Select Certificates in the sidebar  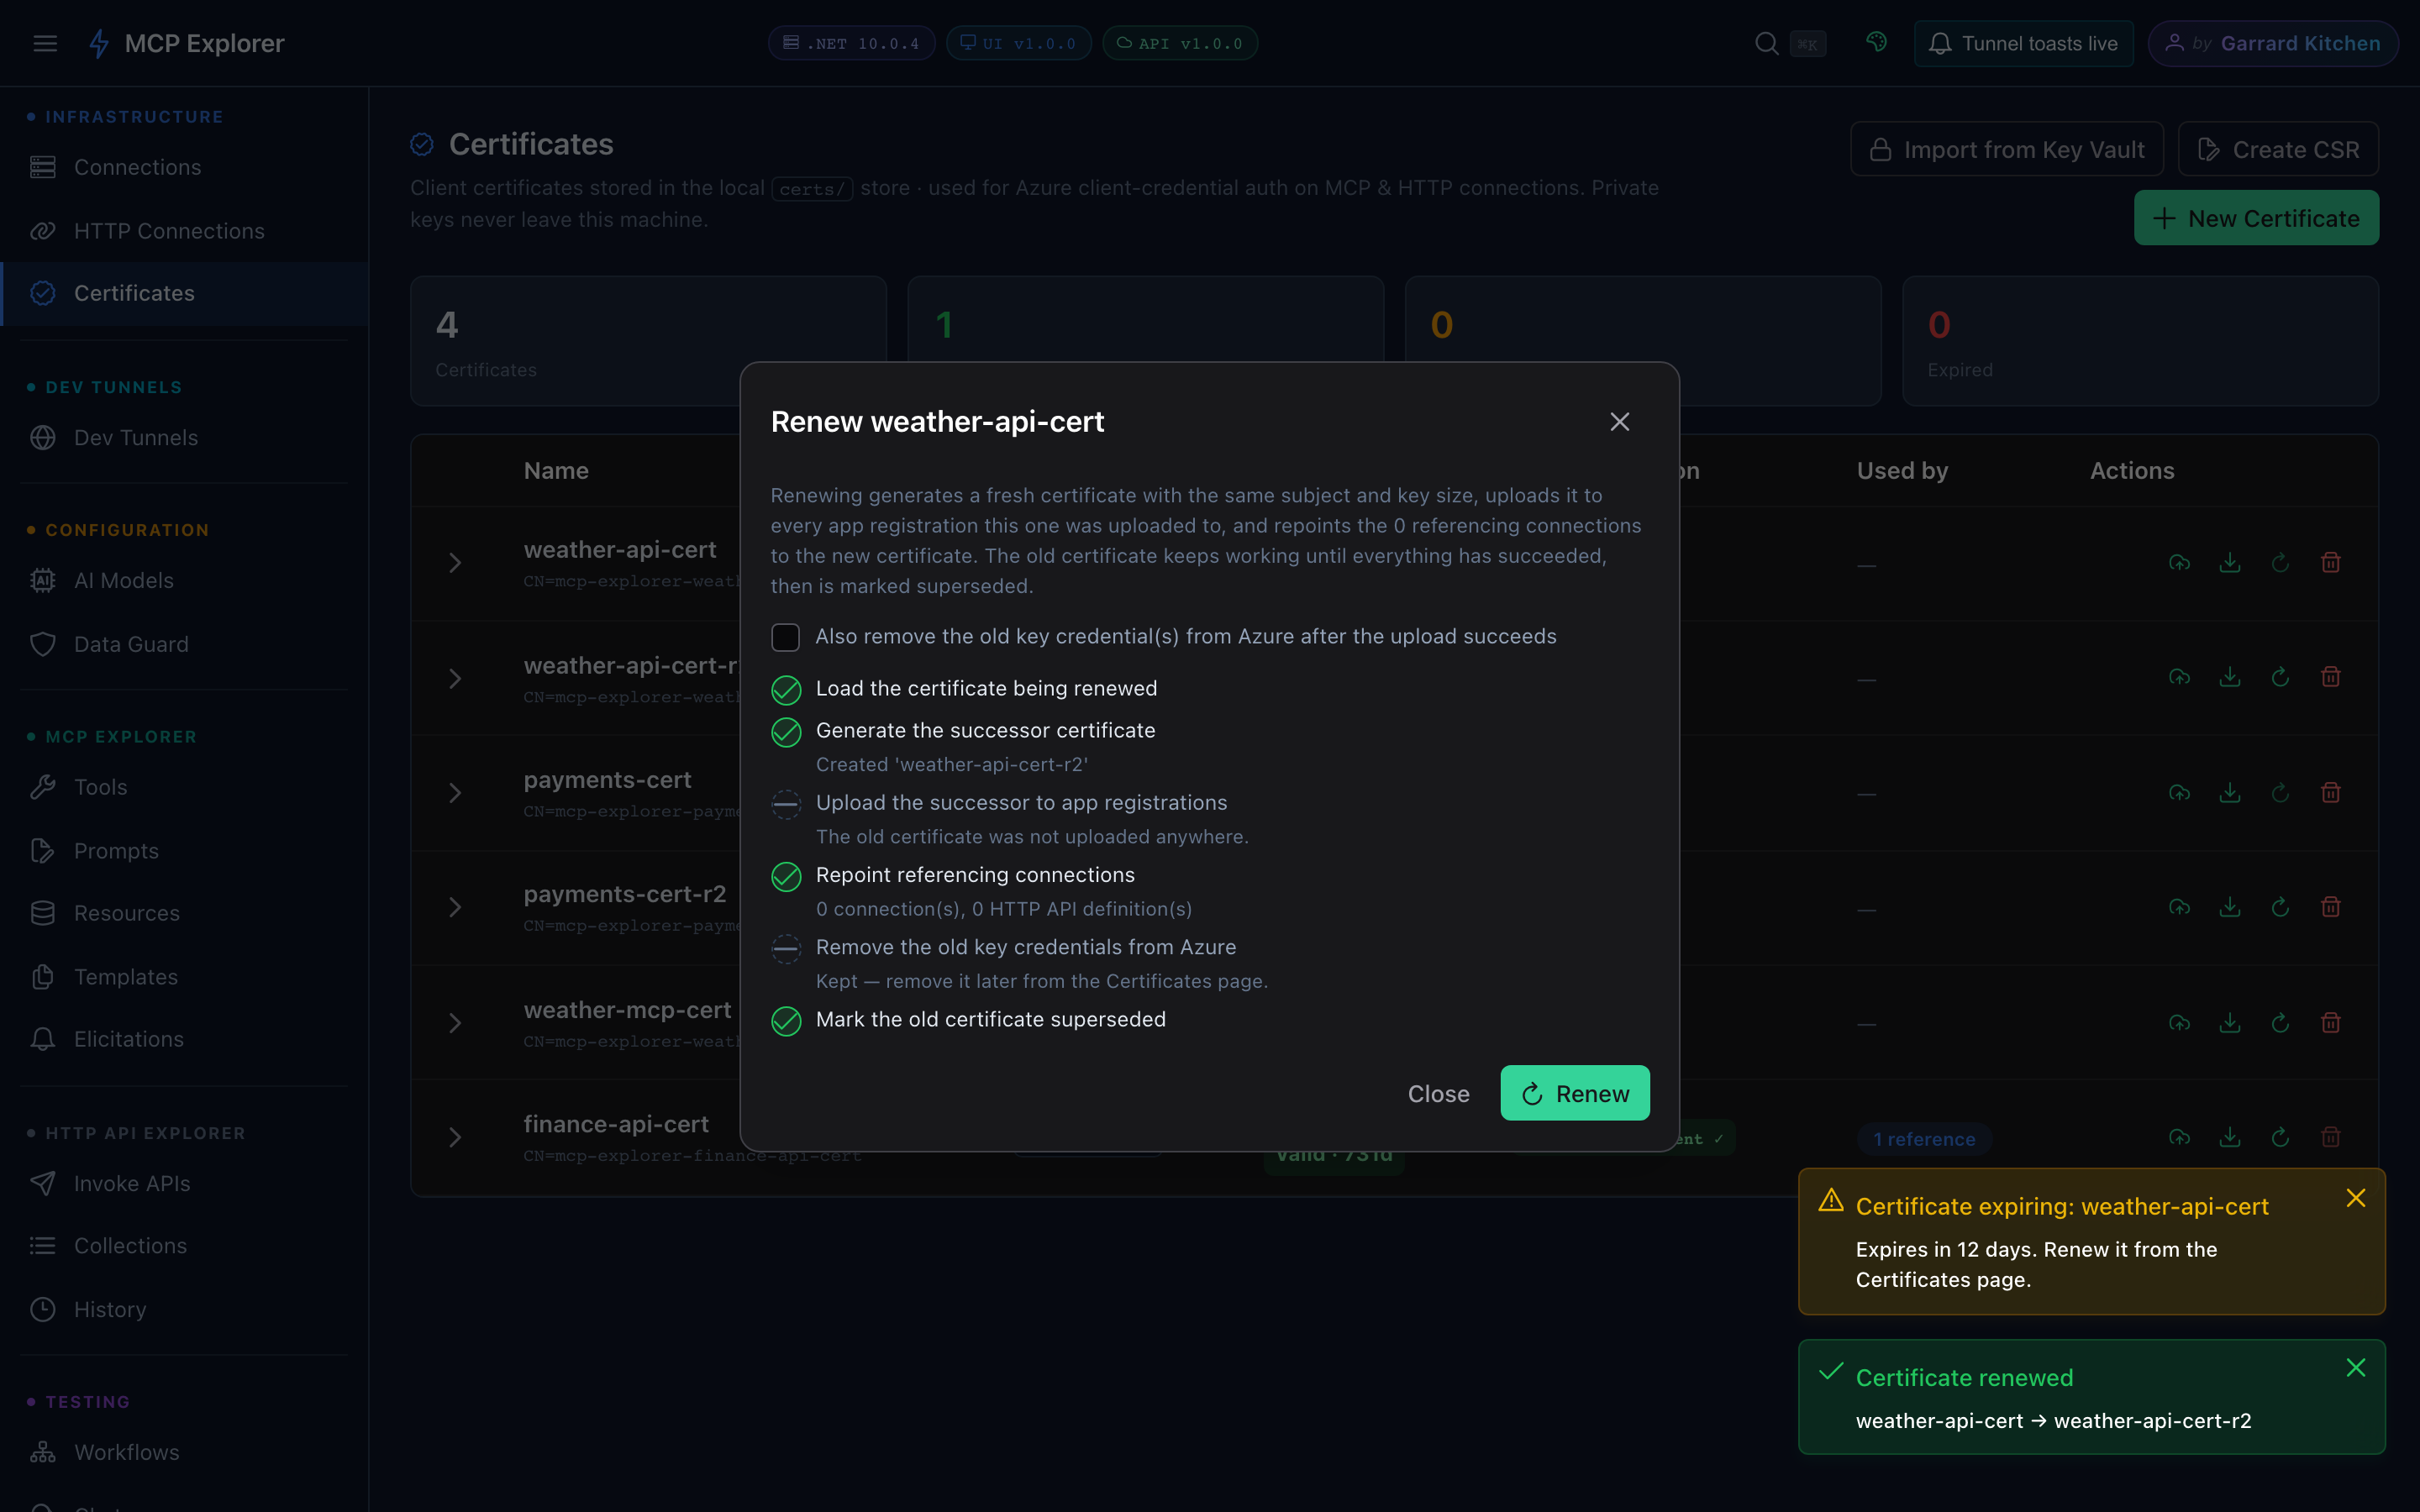pos(185,293)
